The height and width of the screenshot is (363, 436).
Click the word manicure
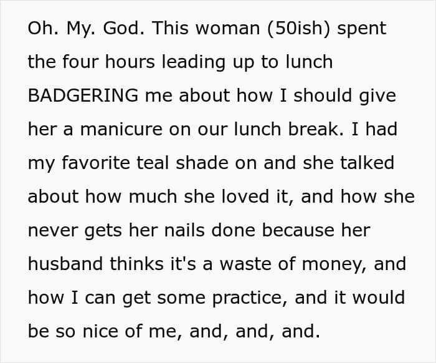tap(121, 129)
